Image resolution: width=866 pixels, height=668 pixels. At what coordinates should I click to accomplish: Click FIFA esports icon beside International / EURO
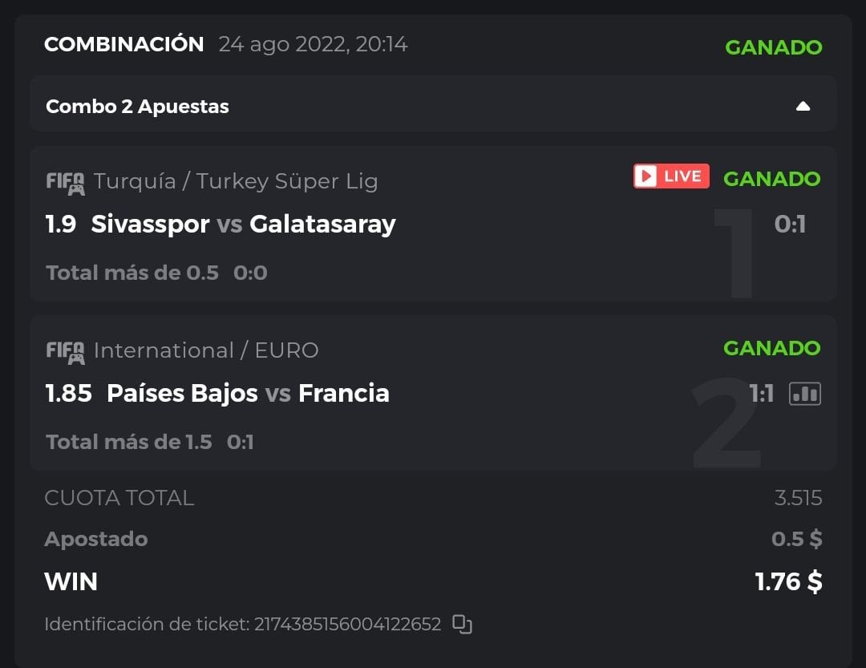(65, 352)
